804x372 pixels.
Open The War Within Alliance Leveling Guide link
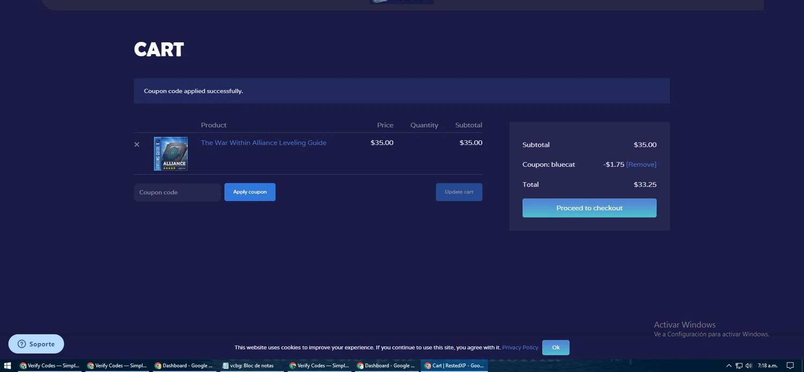tap(263, 143)
